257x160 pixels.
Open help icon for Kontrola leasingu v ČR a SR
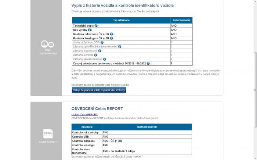112,38
